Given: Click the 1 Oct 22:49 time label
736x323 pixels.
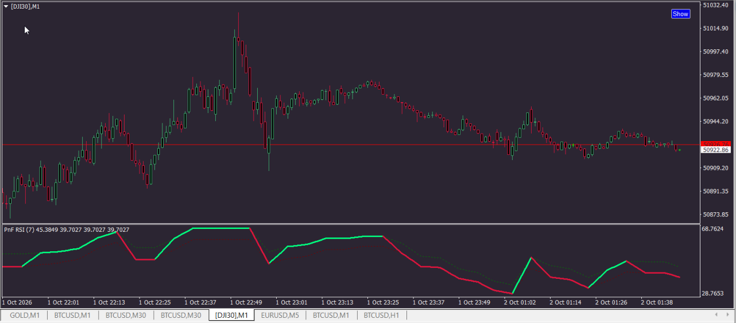Looking at the screenshot, I should (246, 302).
